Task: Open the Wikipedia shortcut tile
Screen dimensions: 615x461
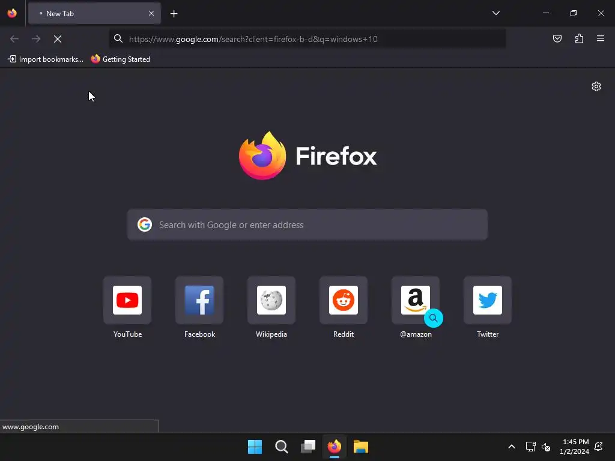Action: 271,300
